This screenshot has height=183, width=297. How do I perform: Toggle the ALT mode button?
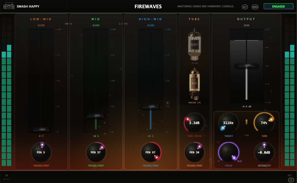coord(245,7)
